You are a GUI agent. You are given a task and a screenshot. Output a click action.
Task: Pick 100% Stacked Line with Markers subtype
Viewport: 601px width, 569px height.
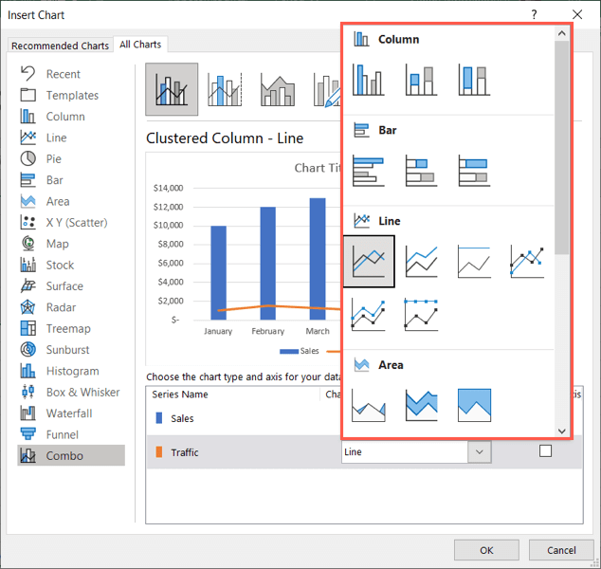(x=421, y=315)
